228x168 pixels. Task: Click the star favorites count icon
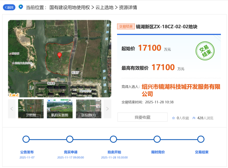pyautogui.click(x=174, y=118)
